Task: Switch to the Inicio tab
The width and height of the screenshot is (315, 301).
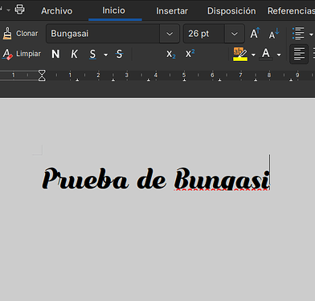Action: point(113,10)
